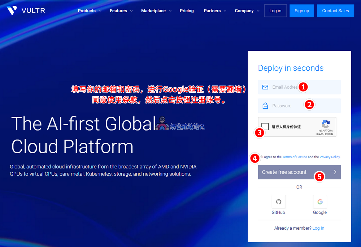This screenshot has width=361, height=247.
Task: Click the padlock icon in the password field
Action: 265,105
